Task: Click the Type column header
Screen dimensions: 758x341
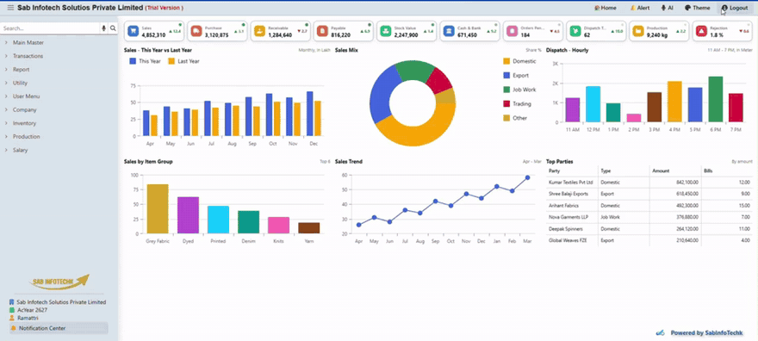Action: pos(624,171)
